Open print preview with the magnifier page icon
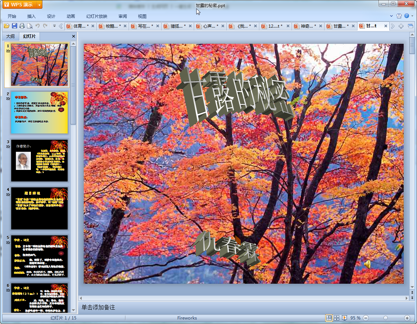Viewport: 417px width, 324px height. pyautogui.click(x=30, y=26)
